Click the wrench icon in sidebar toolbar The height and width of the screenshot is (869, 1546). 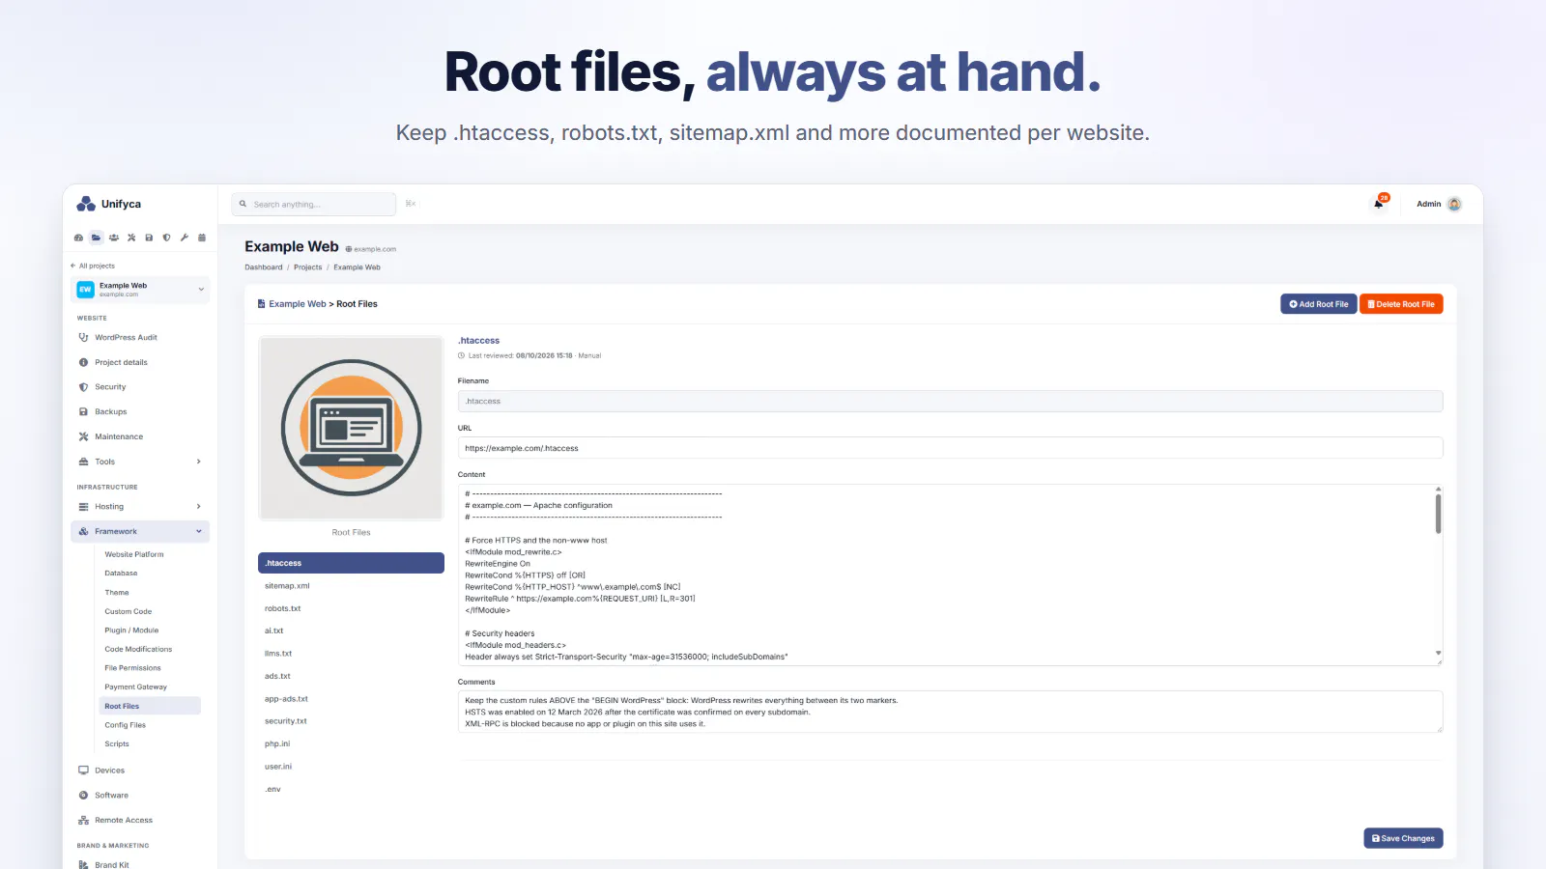184,238
